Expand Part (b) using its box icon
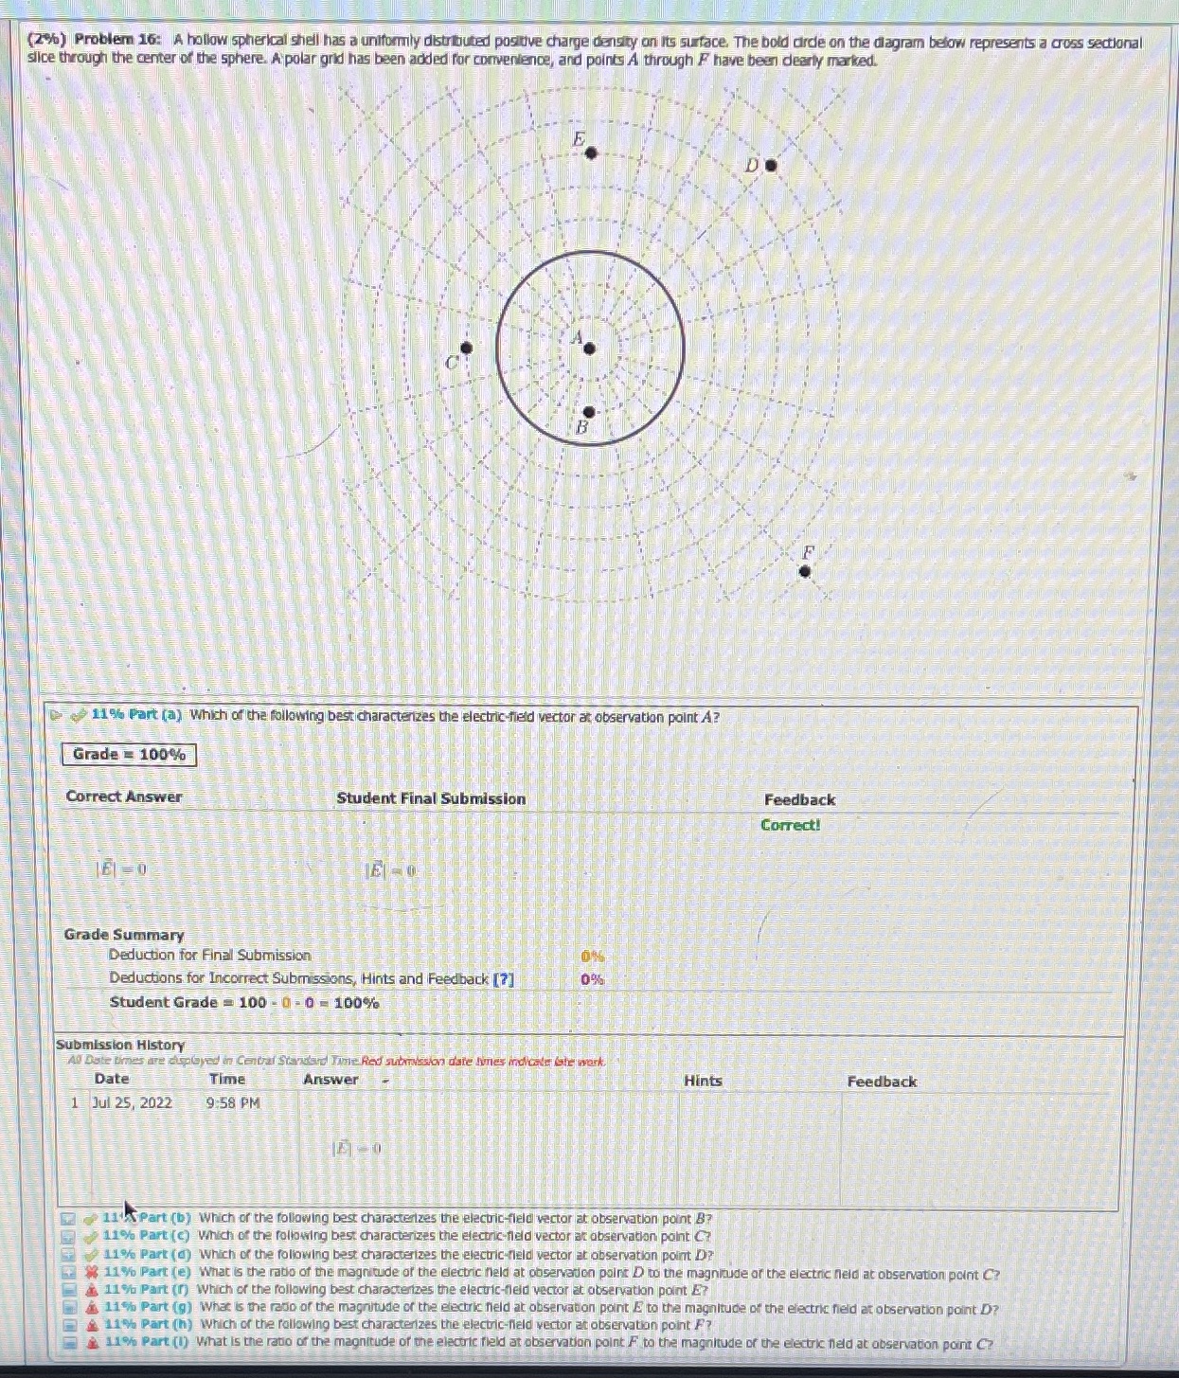The height and width of the screenshot is (1378, 1179). (x=69, y=1220)
